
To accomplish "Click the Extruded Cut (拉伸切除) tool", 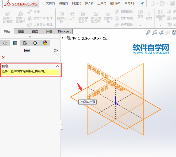I will 62,17.
